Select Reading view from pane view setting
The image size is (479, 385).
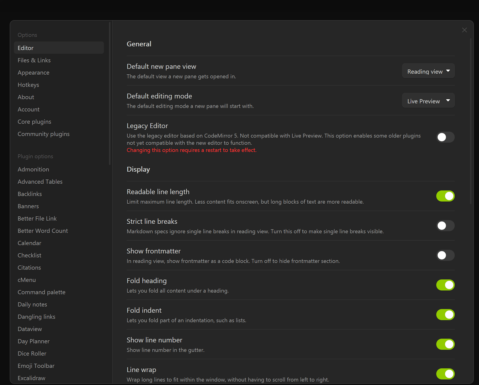(x=428, y=70)
